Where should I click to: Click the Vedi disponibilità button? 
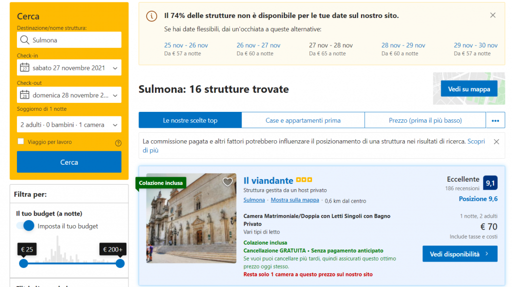[x=459, y=254]
